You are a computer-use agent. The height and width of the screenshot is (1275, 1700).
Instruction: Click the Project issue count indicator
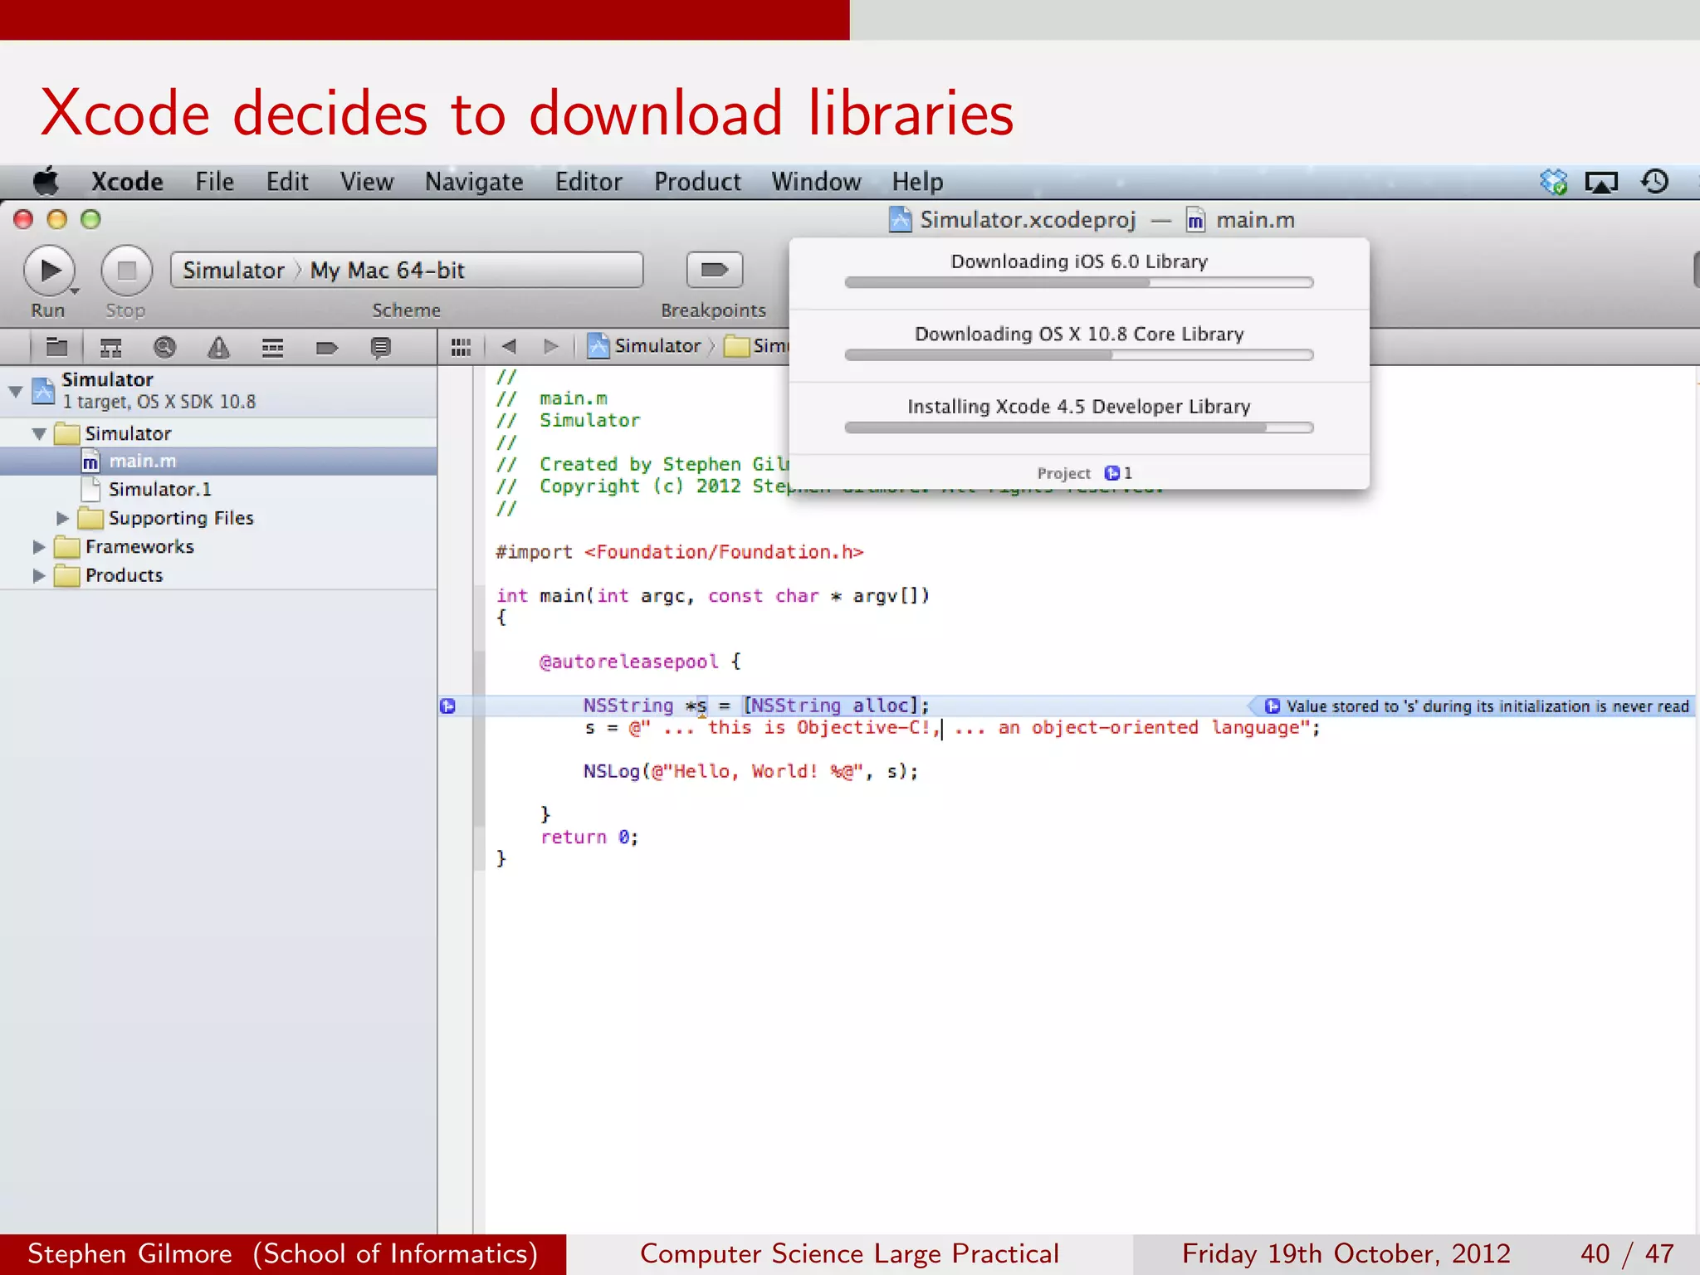pos(1118,473)
